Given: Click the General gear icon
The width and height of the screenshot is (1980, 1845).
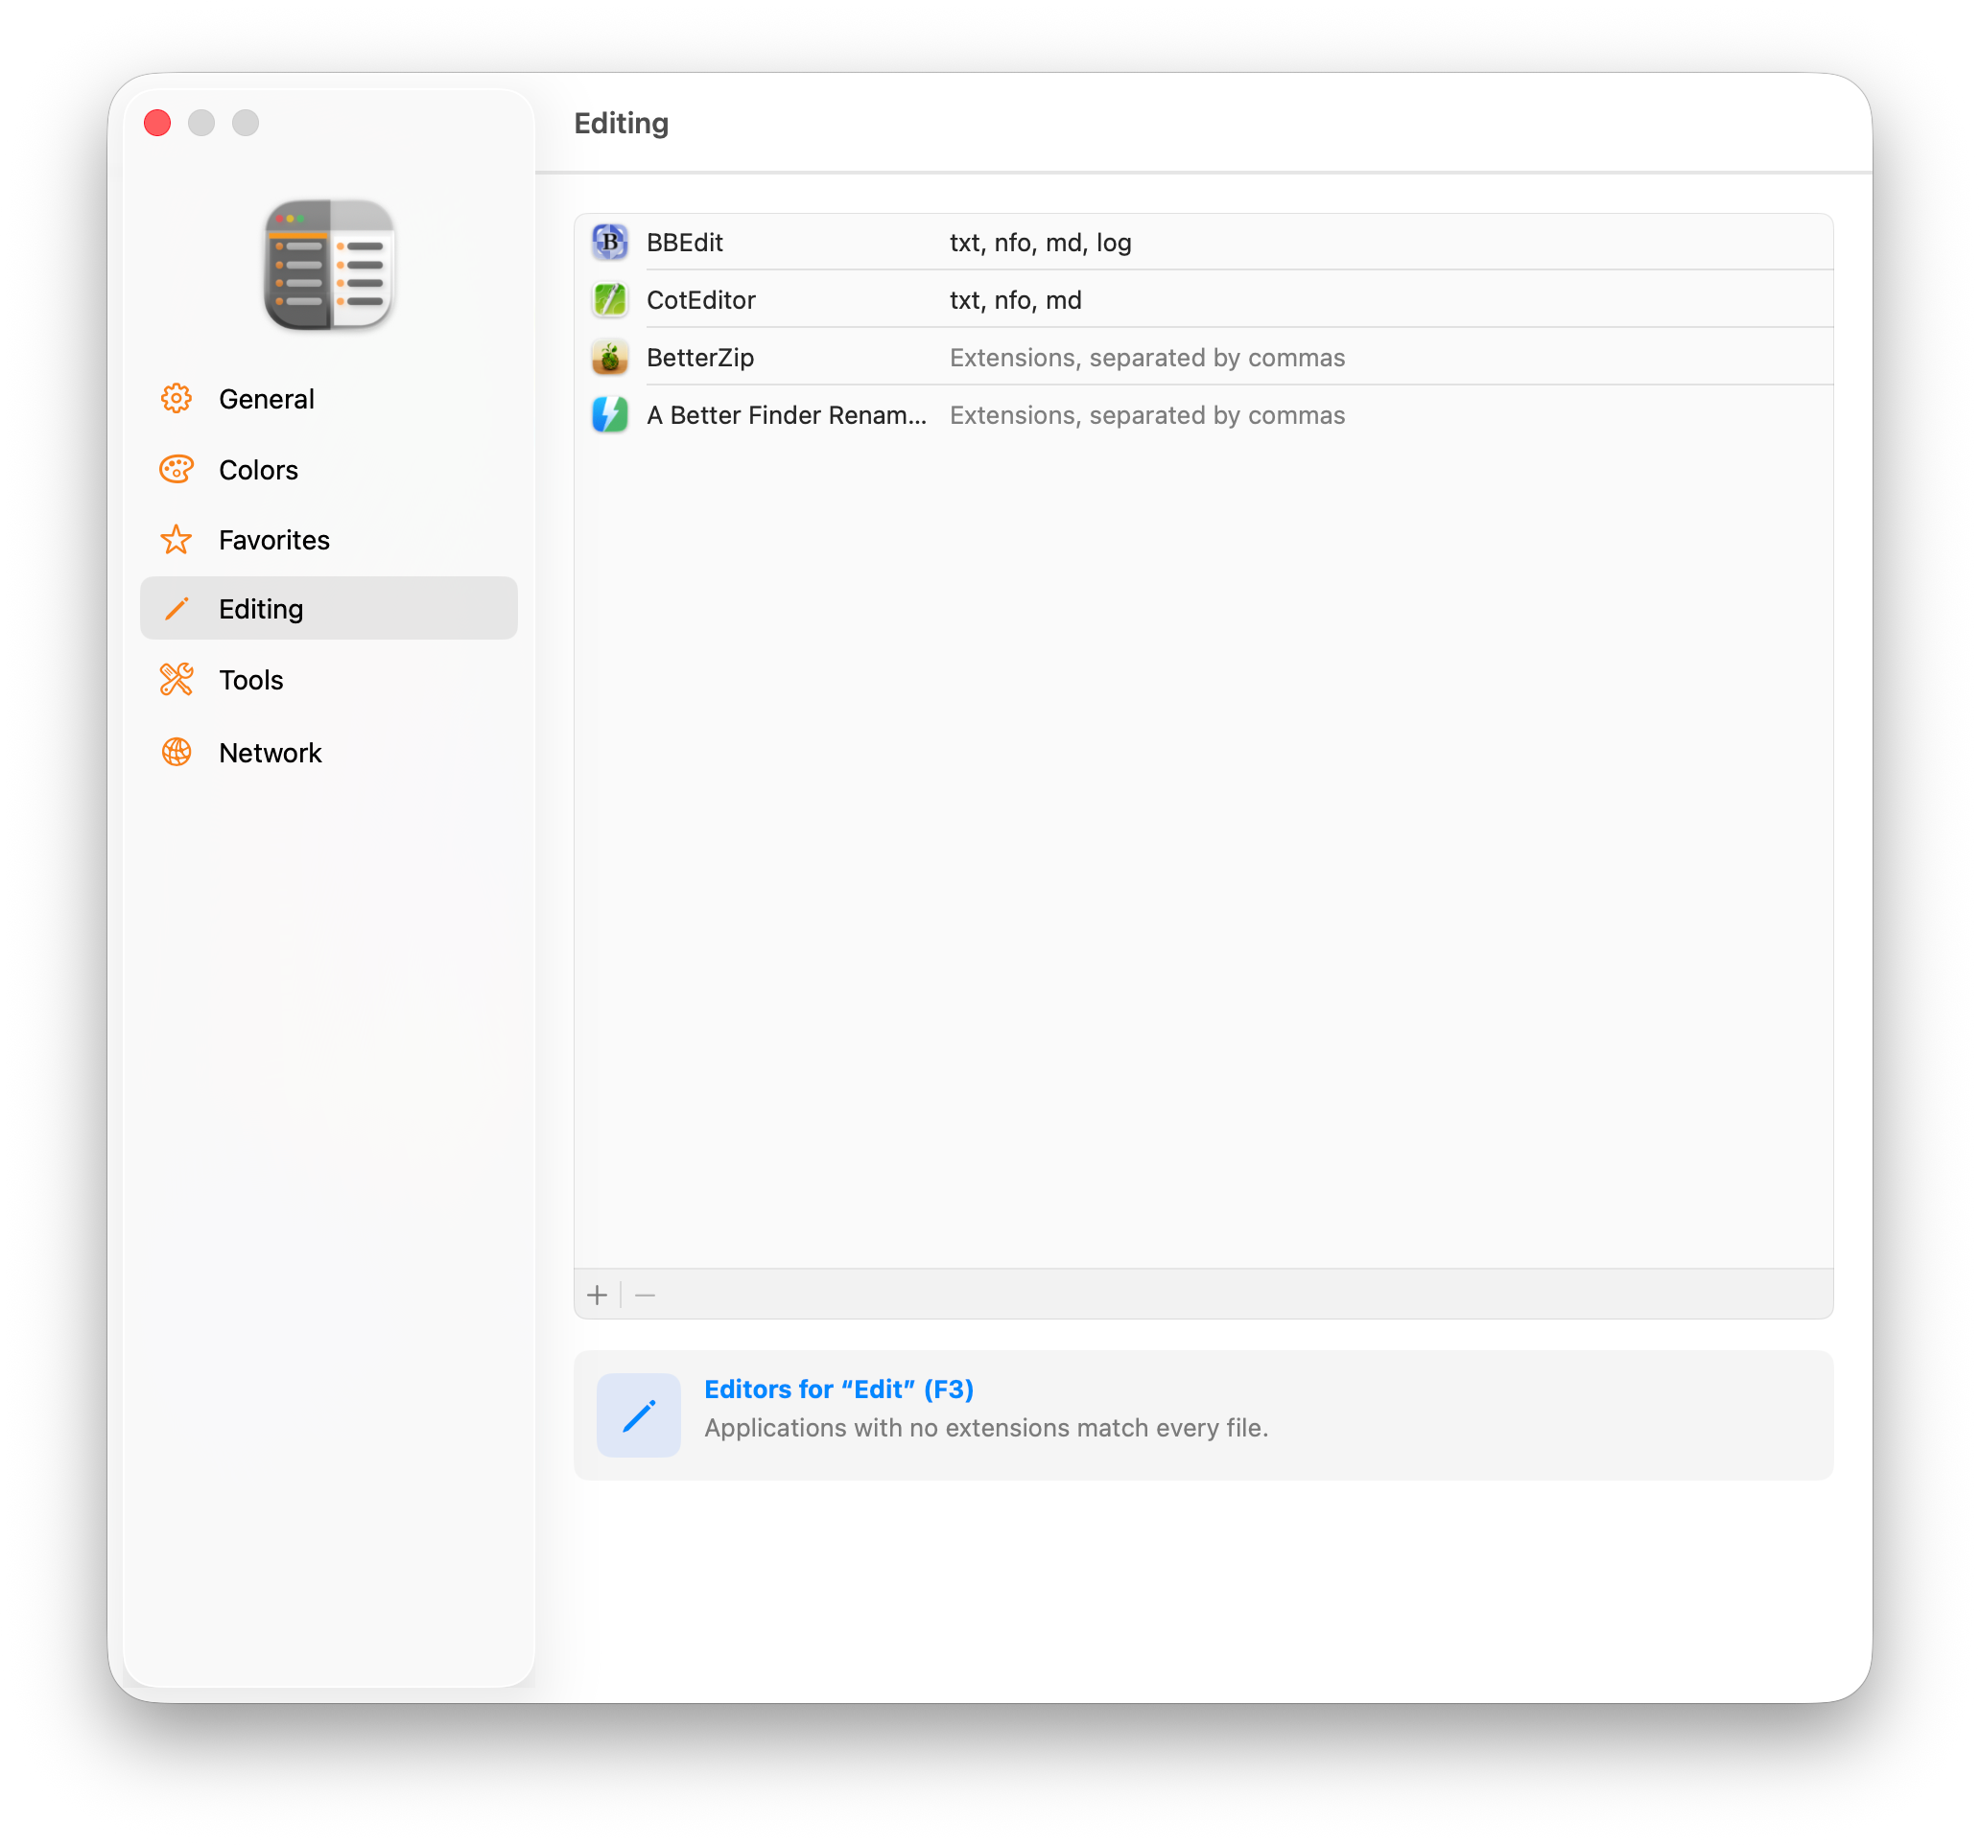Looking at the screenshot, I should coord(177,398).
